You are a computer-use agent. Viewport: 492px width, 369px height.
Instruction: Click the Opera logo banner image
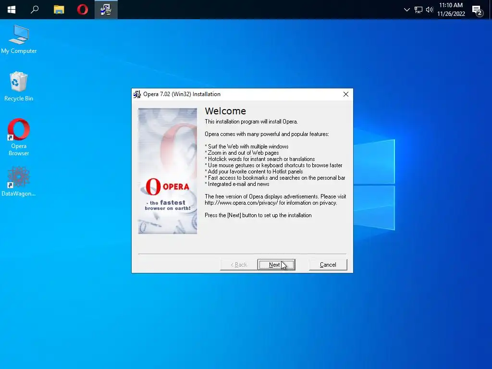(x=168, y=171)
